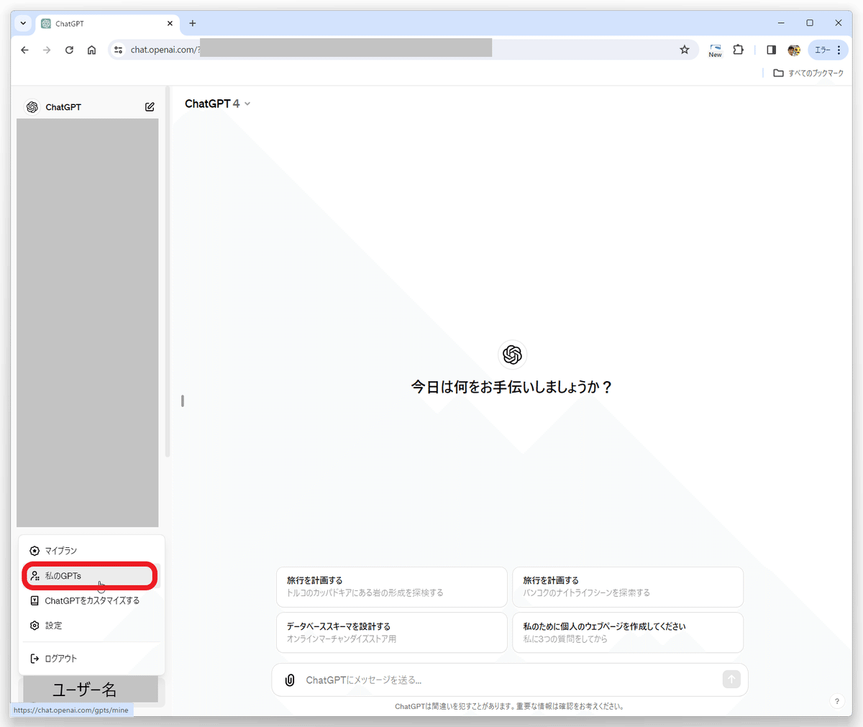Reload the page with refresh icon

pyautogui.click(x=69, y=50)
